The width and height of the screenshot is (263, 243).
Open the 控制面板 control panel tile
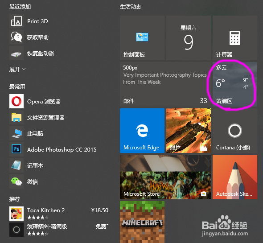[x=142, y=38]
